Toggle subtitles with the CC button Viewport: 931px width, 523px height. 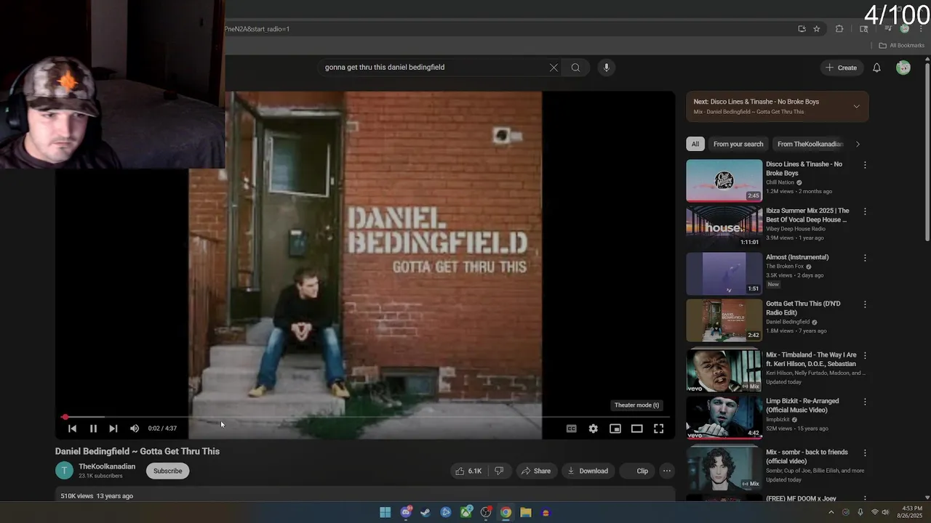click(x=572, y=429)
